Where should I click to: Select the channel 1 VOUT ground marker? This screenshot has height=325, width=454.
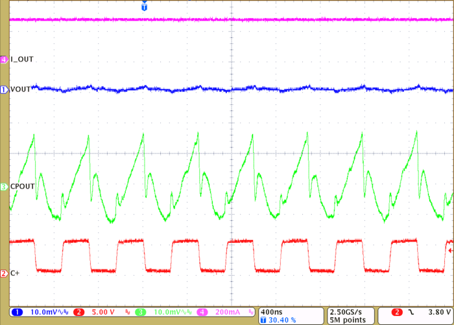(5, 89)
